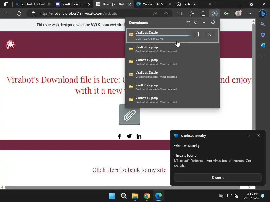
Task: Add this page to favorites star
Action: pos(166,13)
